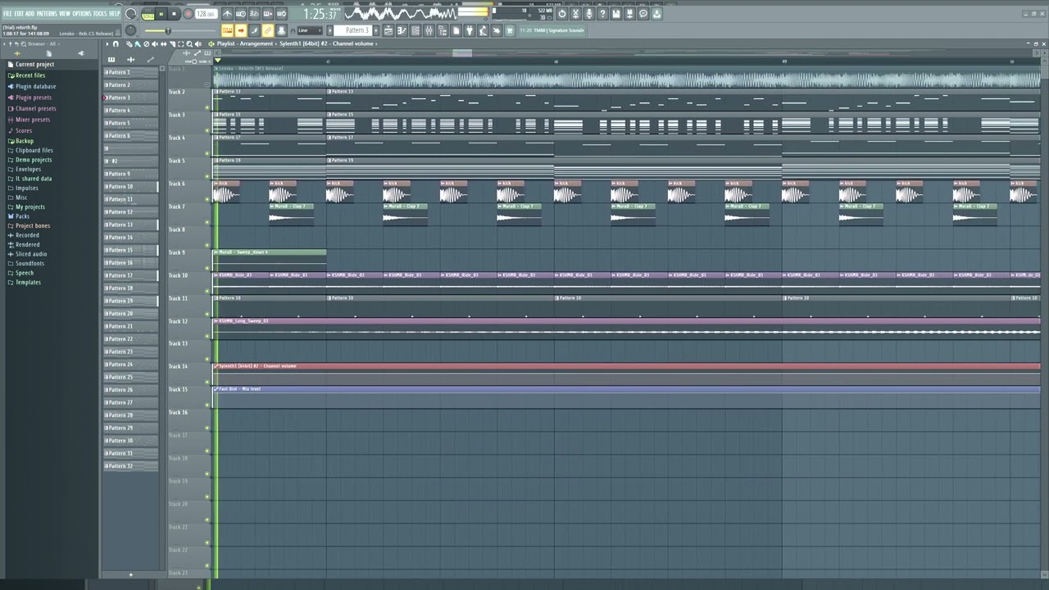Mute Track 2 with its green light
Screen dimensions: 1049x590
pyautogui.click(x=207, y=107)
